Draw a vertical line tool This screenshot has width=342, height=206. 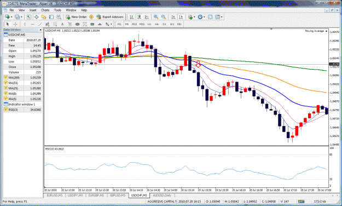[25, 24]
